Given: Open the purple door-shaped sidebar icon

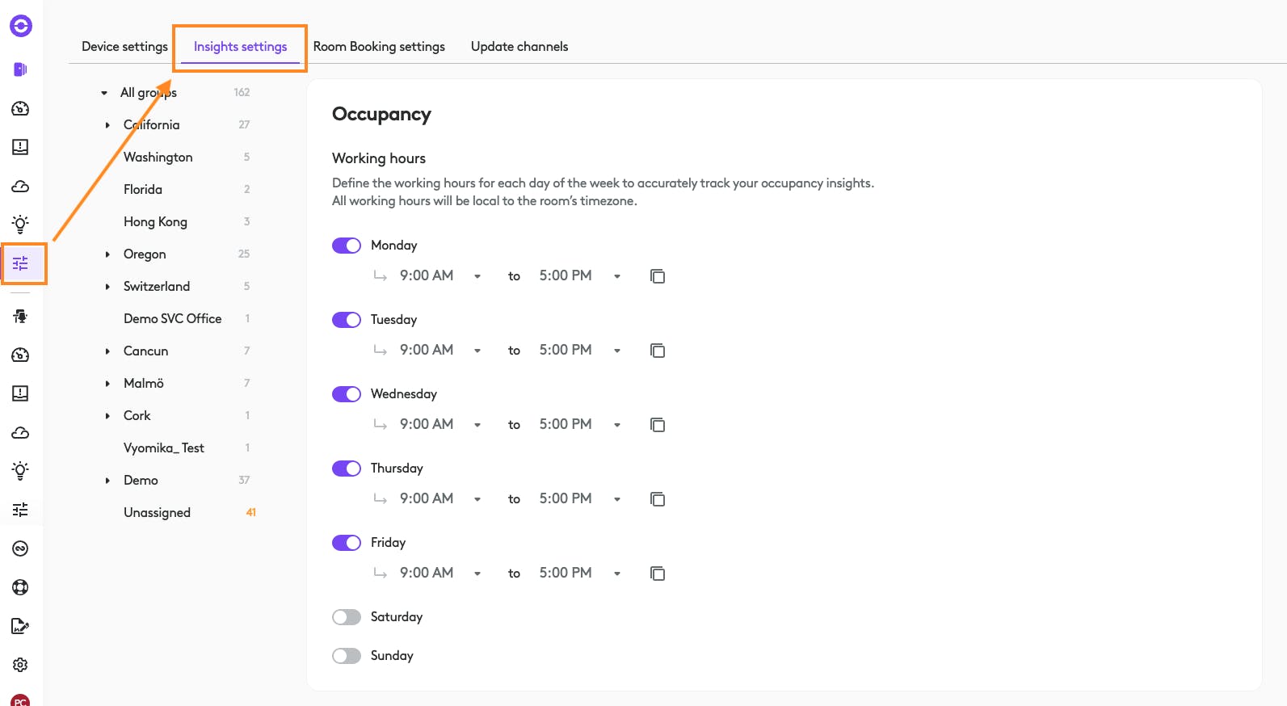Looking at the screenshot, I should tap(21, 69).
